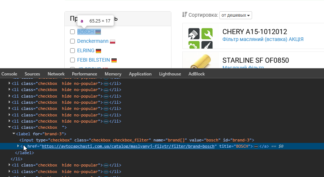Viewport: 324px width, 177px height.
Task: Click the 'Сортировка:' label
Action: [203, 15]
